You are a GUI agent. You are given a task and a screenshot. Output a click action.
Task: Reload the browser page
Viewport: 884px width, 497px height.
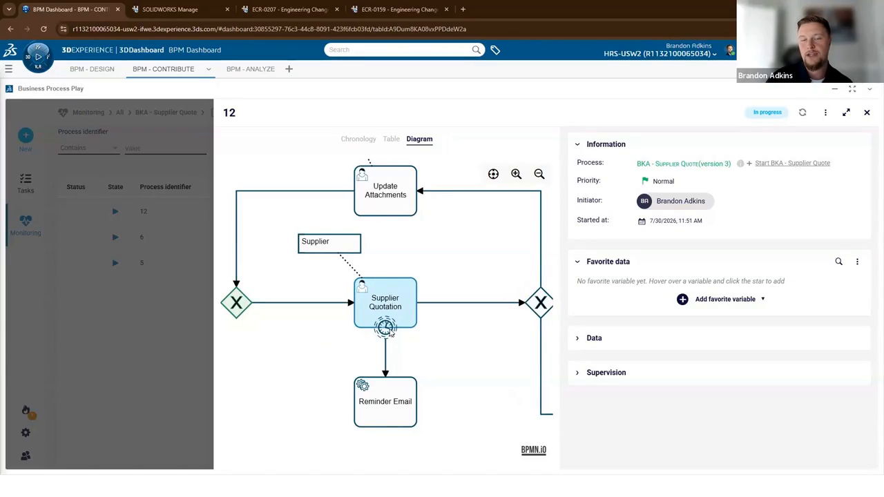tap(44, 29)
